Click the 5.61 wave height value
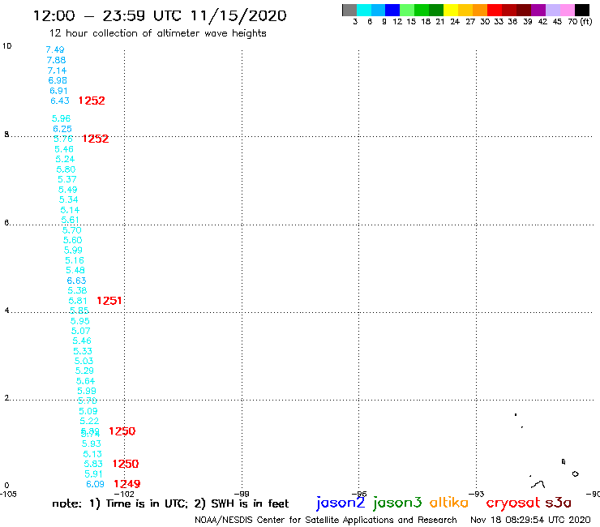The width and height of the screenshot is (600, 527). (70, 220)
